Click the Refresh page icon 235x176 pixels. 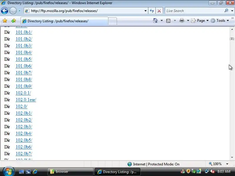(152, 11)
